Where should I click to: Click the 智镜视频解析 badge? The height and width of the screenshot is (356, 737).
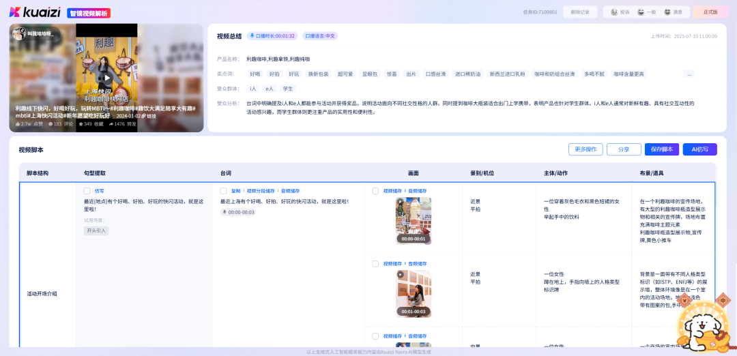pos(89,13)
